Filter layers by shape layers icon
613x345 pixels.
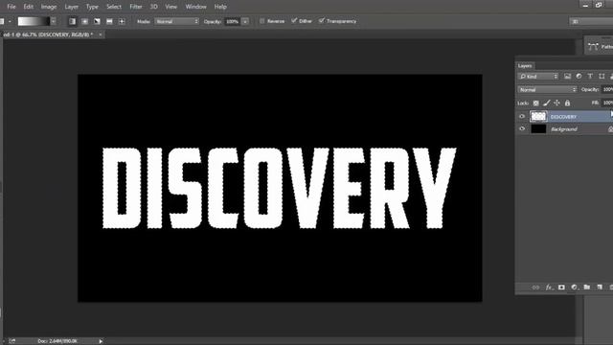click(x=602, y=77)
